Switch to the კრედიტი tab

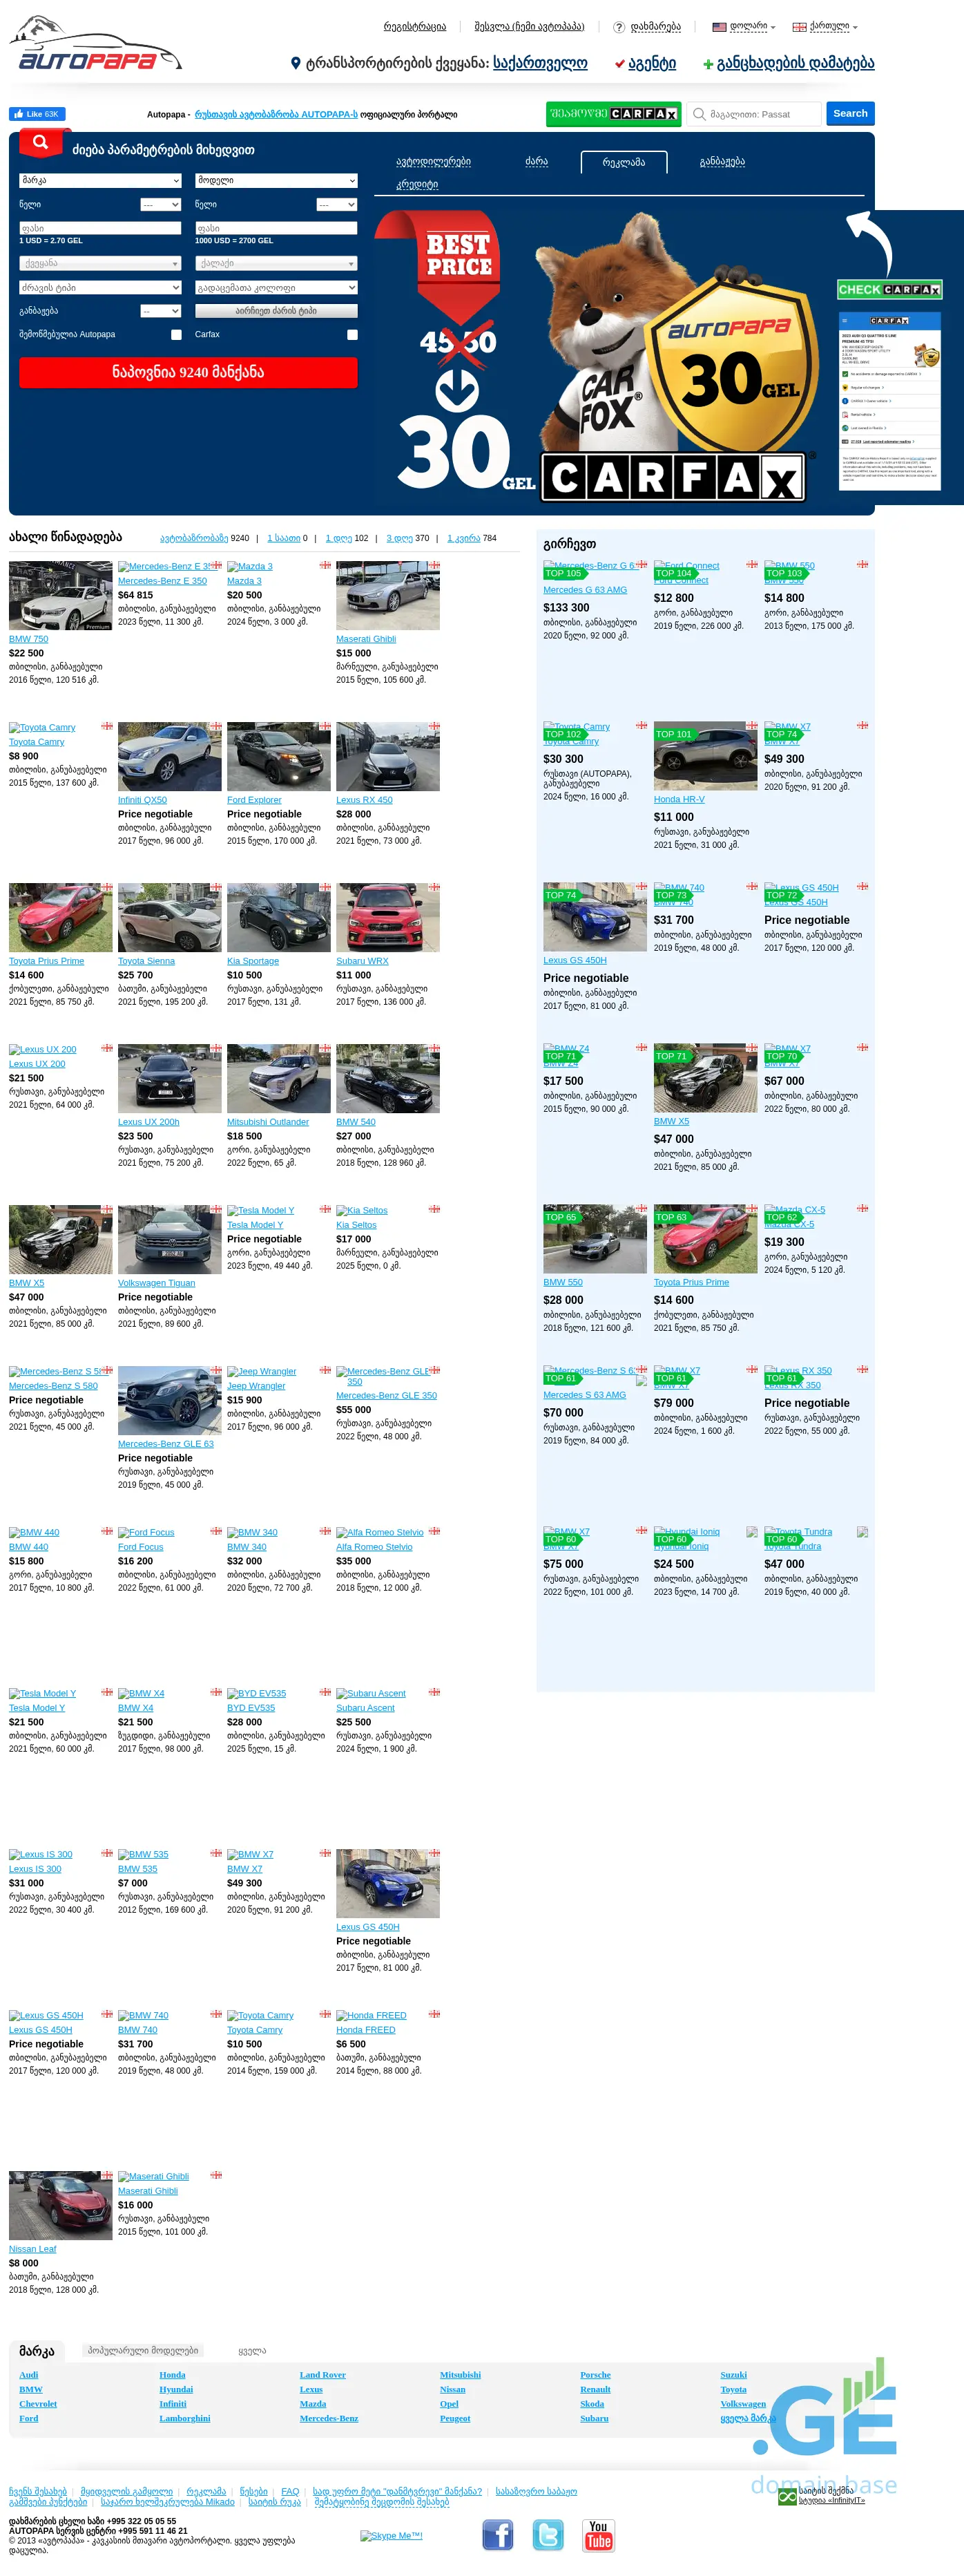point(416,185)
